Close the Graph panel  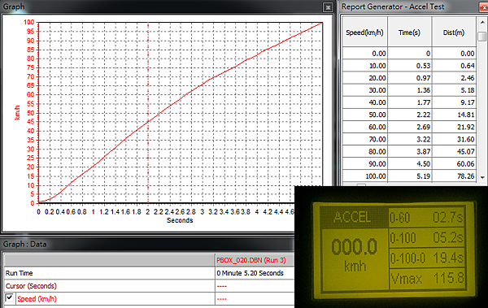328,7
